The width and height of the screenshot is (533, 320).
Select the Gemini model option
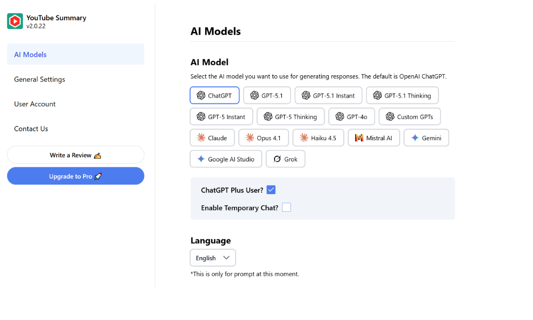tap(426, 138)
